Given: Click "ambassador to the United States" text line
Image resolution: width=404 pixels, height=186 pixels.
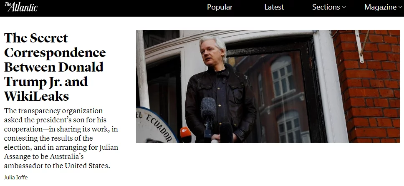Looking at the screenshot, I should tap(57, 166).
